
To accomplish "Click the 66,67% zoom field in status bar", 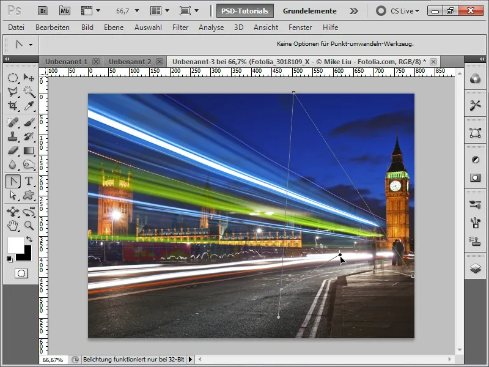I will 53,360.
